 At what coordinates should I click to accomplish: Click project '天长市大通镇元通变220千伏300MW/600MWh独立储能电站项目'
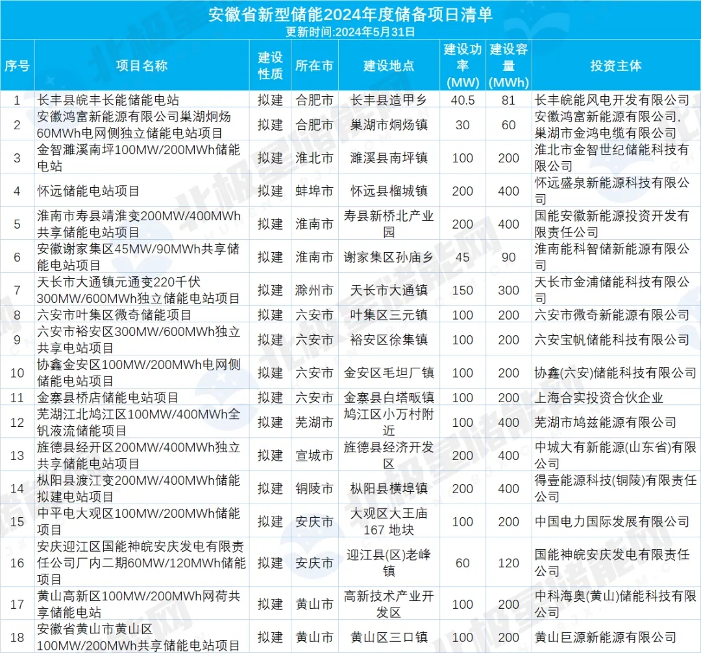click(x=139, y=290)
